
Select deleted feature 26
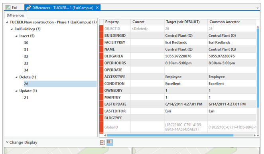click(x=60, y=84)
